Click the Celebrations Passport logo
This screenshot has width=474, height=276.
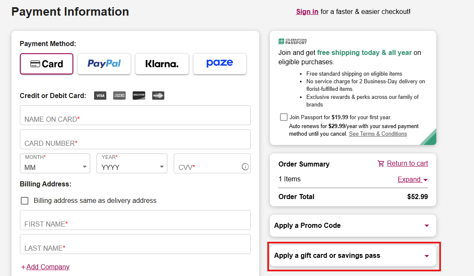(x=292, y=41)
